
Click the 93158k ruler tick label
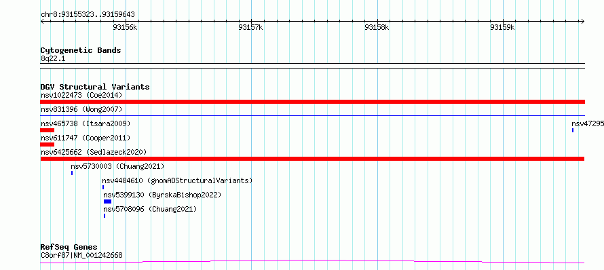[x=377, y=27]
